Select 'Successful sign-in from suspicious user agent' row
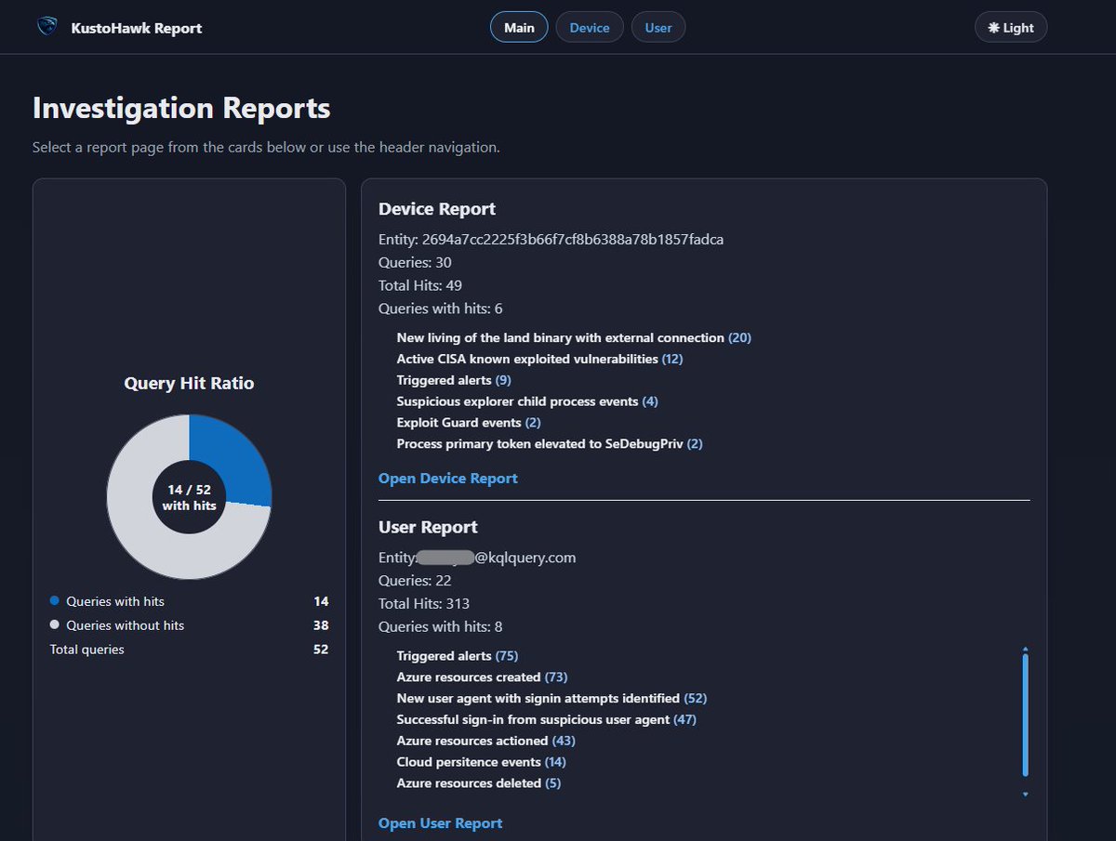1116x841 pixels. [x=547, y=719]
